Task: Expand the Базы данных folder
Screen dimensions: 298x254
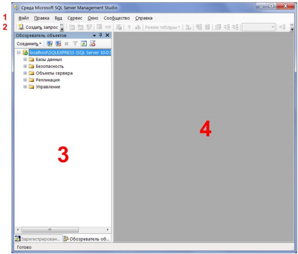Action: point(25,59)
